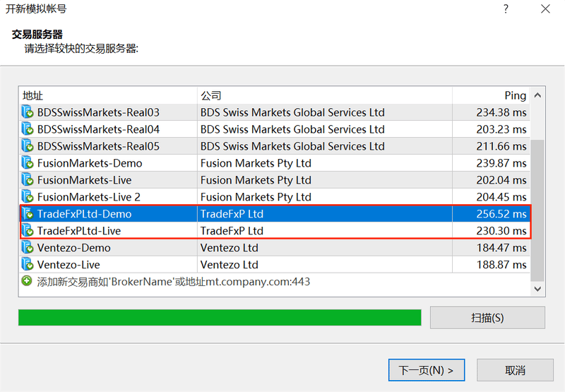Viewport: 565px width, 392px height.
Task: Select FusionMarkets-Demo server
Action: 275,163
